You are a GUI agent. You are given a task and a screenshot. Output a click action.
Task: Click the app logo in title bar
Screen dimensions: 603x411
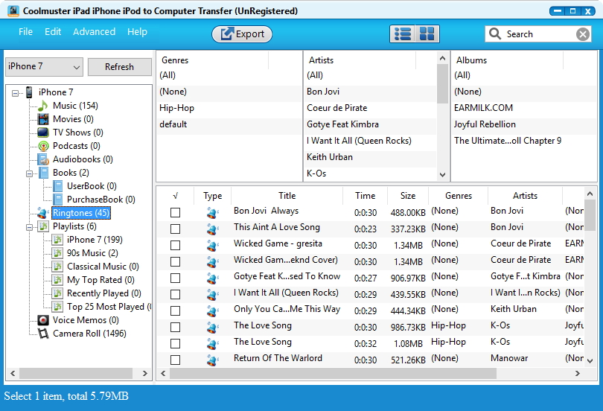click(x=13, y=10)
